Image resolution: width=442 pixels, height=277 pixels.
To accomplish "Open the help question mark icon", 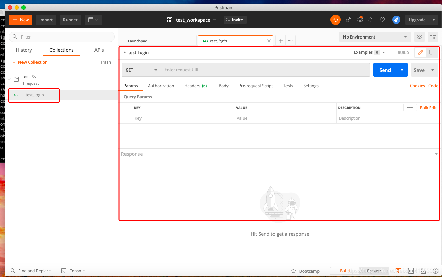I will pos(435,271).
